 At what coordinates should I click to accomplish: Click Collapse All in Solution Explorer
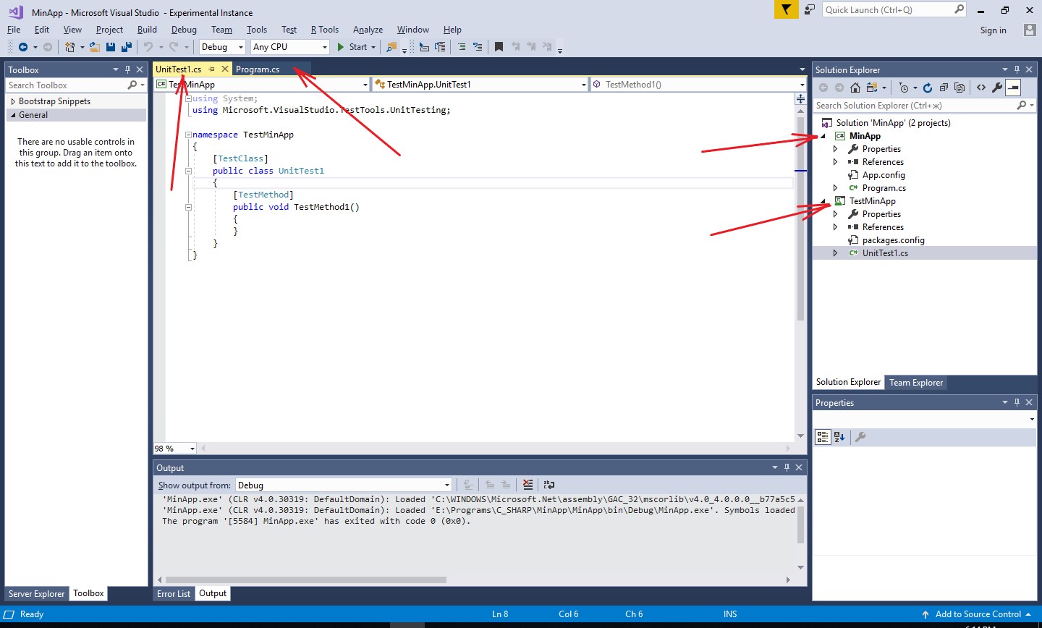click(944, 87)
